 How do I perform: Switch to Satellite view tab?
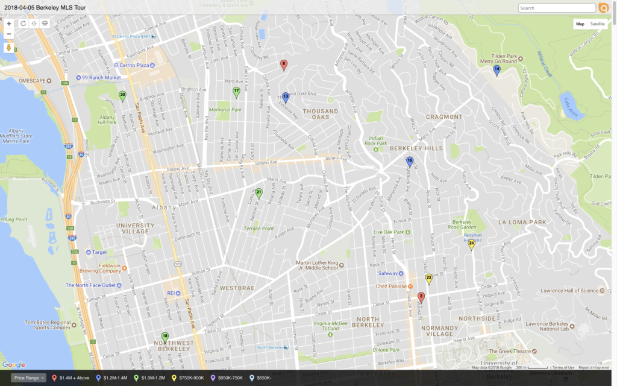coord(597,24)
